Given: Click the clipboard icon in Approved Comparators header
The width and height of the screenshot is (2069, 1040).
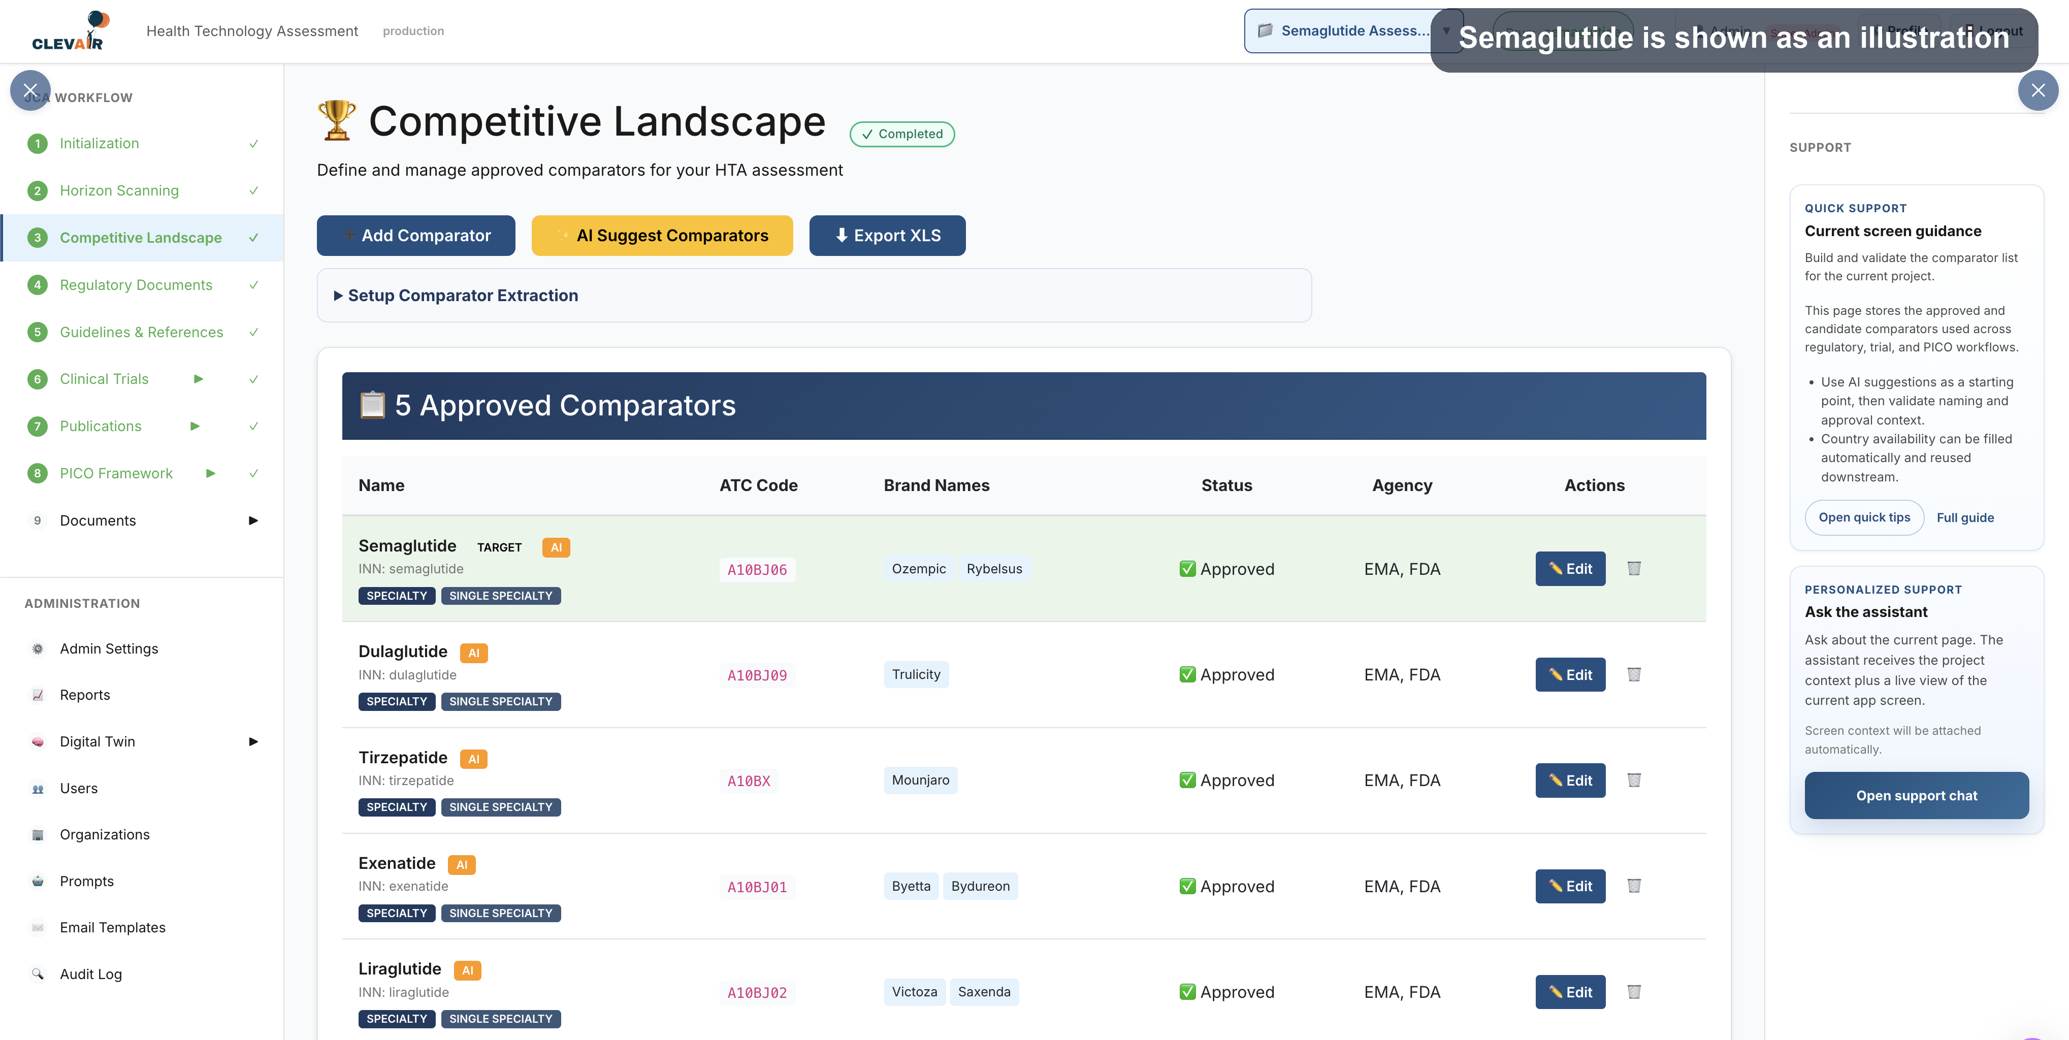Looking at the screenshot, I should (x=372, y=406).
